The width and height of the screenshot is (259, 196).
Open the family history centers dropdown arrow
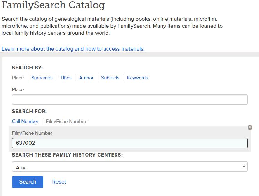pyautogui.click(x=244, y=167)
